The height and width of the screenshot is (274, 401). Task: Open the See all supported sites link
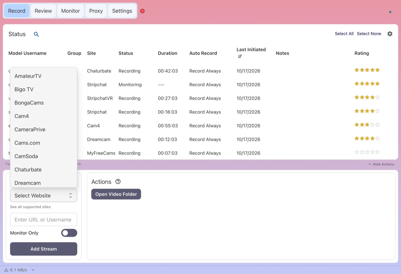coord(30,207)
